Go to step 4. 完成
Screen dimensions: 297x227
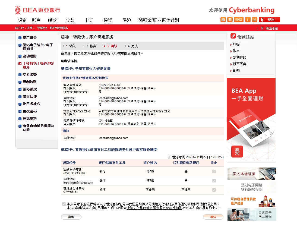point(131,46)
